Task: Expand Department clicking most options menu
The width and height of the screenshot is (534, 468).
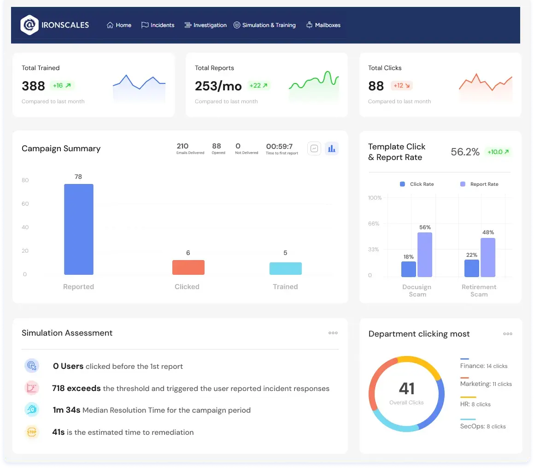Action: [x=507, y=334]
